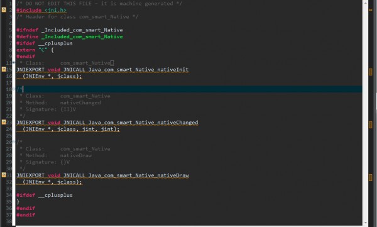Viewport: 377px width, 227px height.
Task: Click 'Method: nativeChanged' comment line
Action: click(63, 102)
